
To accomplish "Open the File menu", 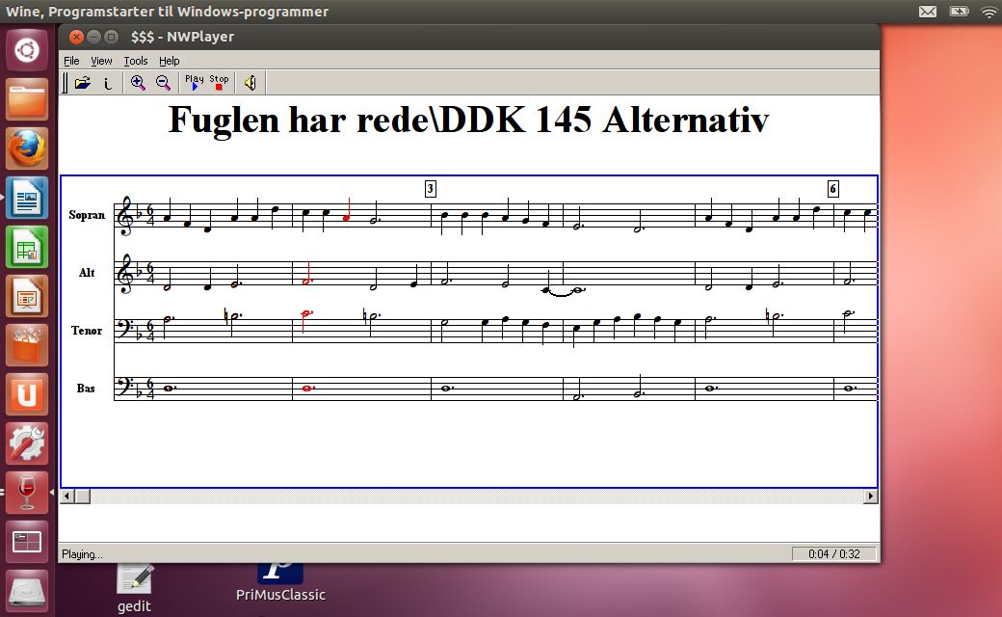I will tap(71, 61).
